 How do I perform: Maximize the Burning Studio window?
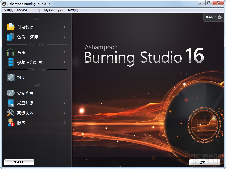pos(209,3)
